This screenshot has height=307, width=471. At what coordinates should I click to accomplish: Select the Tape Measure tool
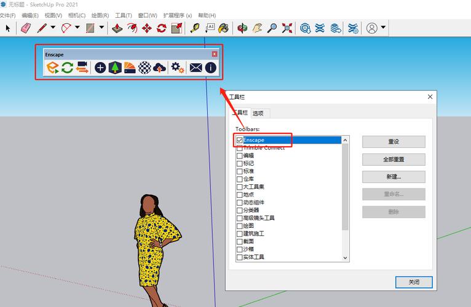click(195, 28)
